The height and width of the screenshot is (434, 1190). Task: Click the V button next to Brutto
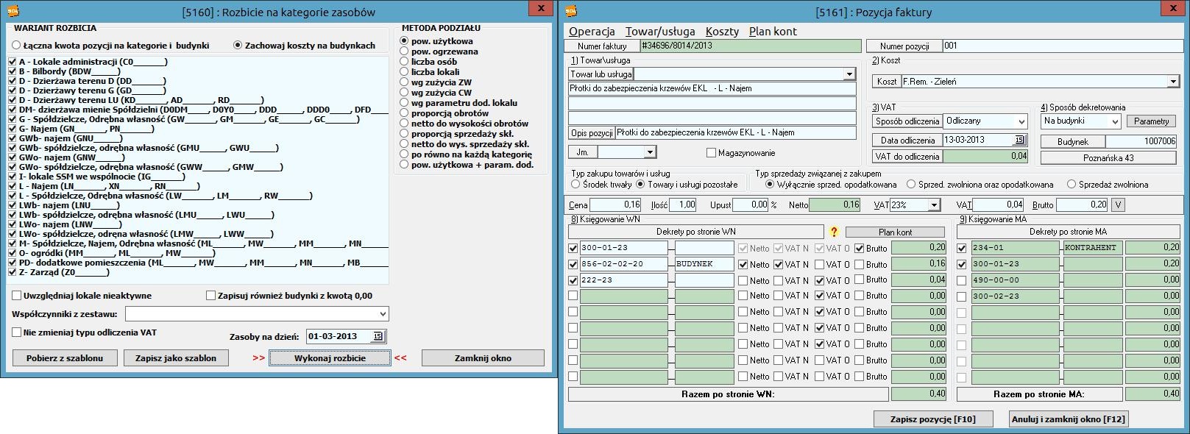click(x=1118, y=205)
